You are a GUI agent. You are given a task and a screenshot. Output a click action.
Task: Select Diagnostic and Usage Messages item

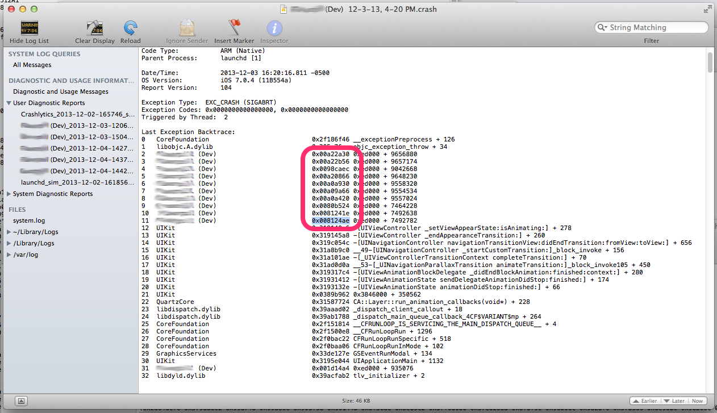point(60,92)
